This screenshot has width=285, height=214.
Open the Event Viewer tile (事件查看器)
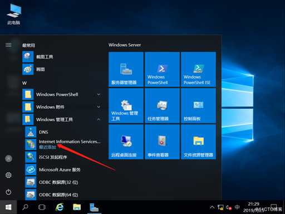pyautogui.click(x=162, y=142)
